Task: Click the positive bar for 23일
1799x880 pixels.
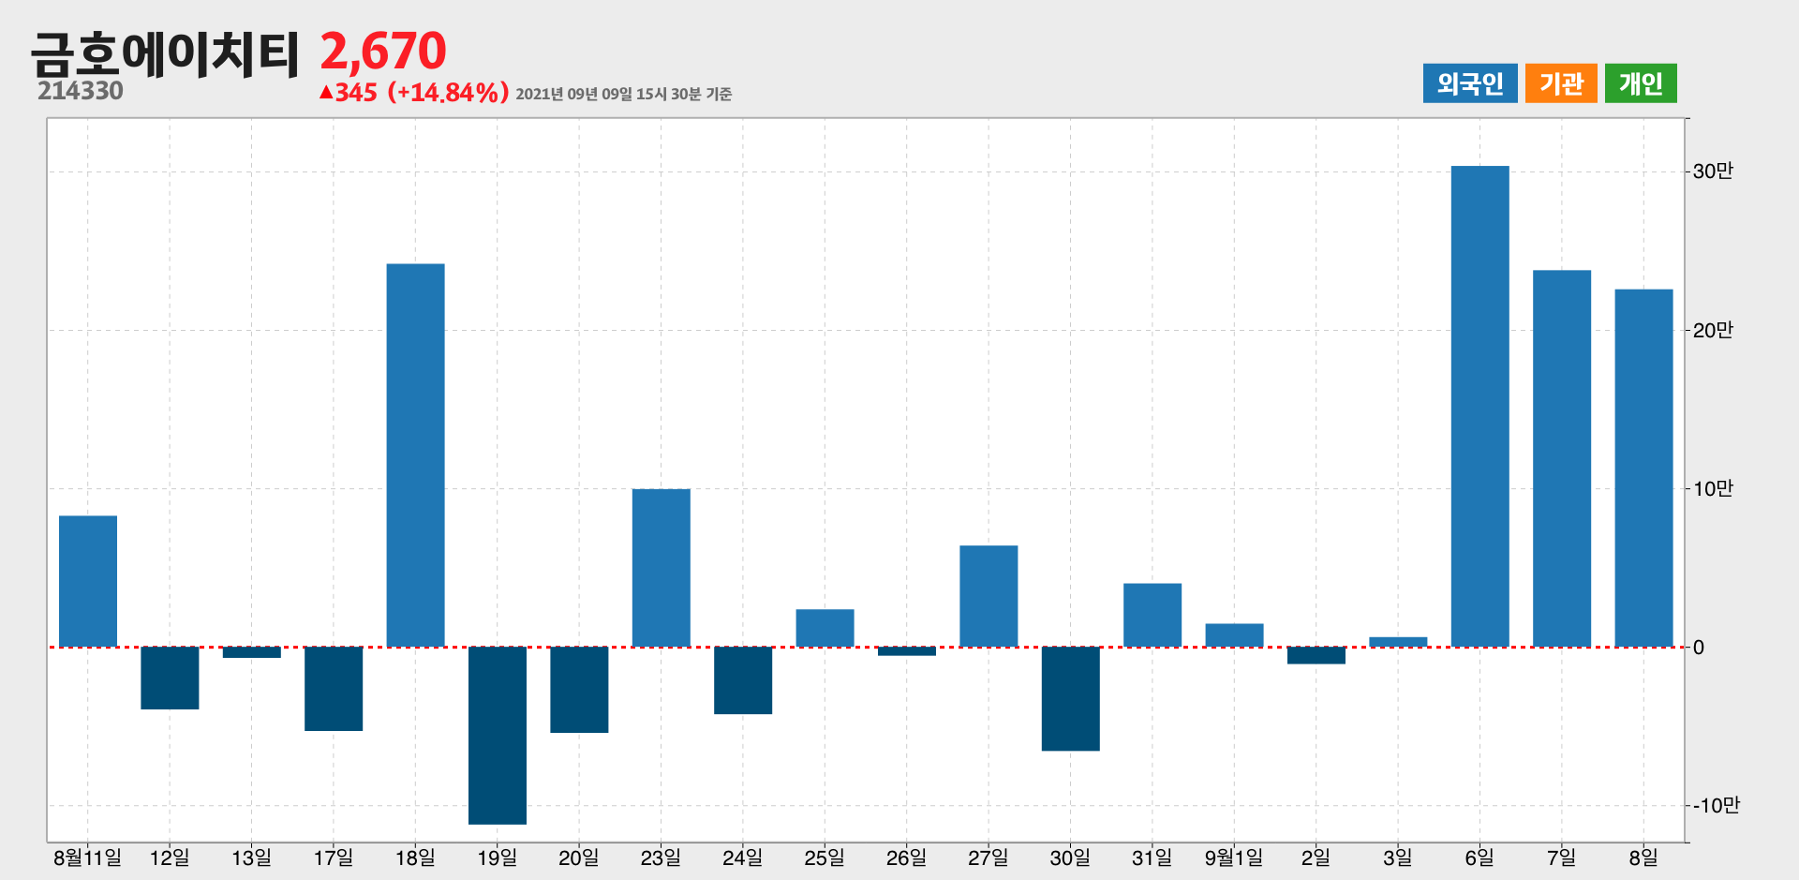Action: click(662, 568)
